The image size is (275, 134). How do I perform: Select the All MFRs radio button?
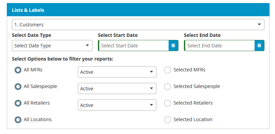pos(18,70)
